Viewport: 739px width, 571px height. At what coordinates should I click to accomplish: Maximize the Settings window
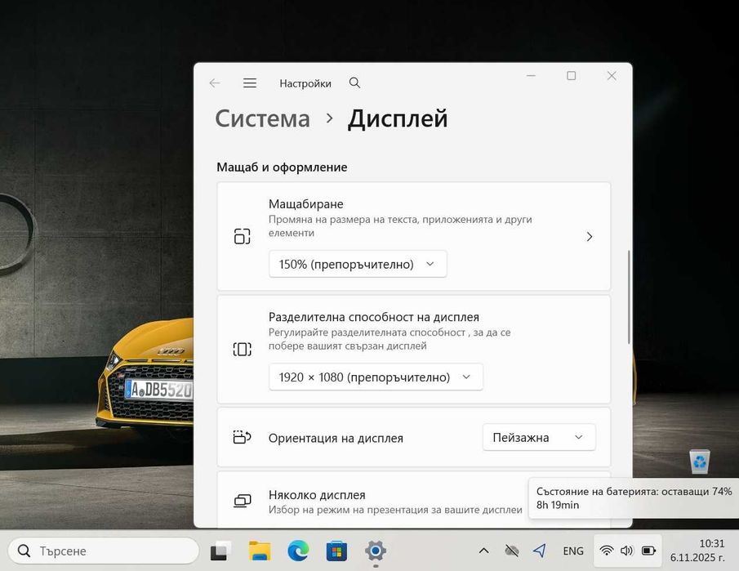(x=572, y=75)
